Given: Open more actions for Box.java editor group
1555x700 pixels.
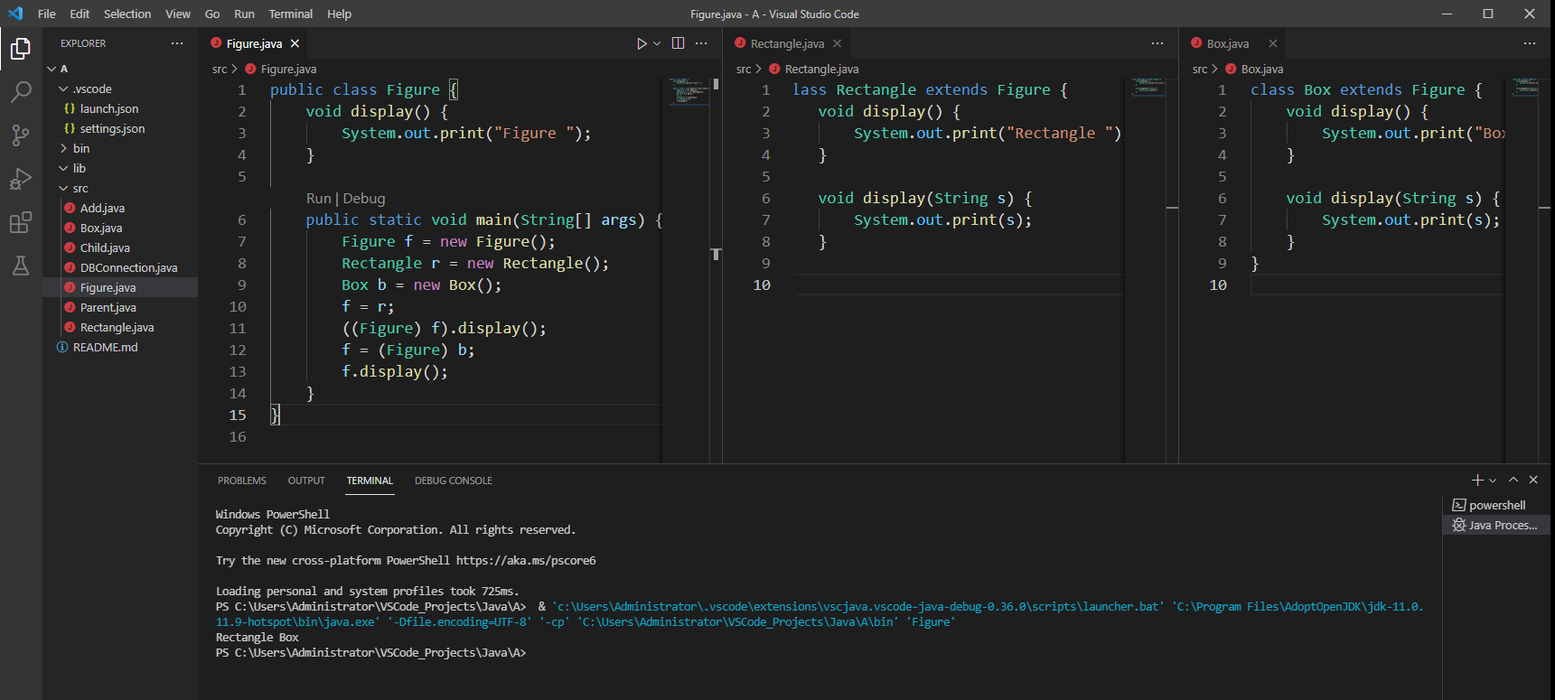Looking at the screenshot, I should (1530, 43).
